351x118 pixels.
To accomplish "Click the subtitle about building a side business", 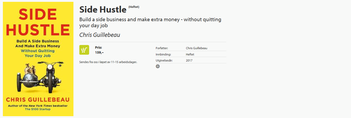I will pyautogui.click(x=150, y=23).
